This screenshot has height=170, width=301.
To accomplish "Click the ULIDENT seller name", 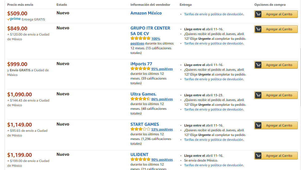I will tap(139, 154).
